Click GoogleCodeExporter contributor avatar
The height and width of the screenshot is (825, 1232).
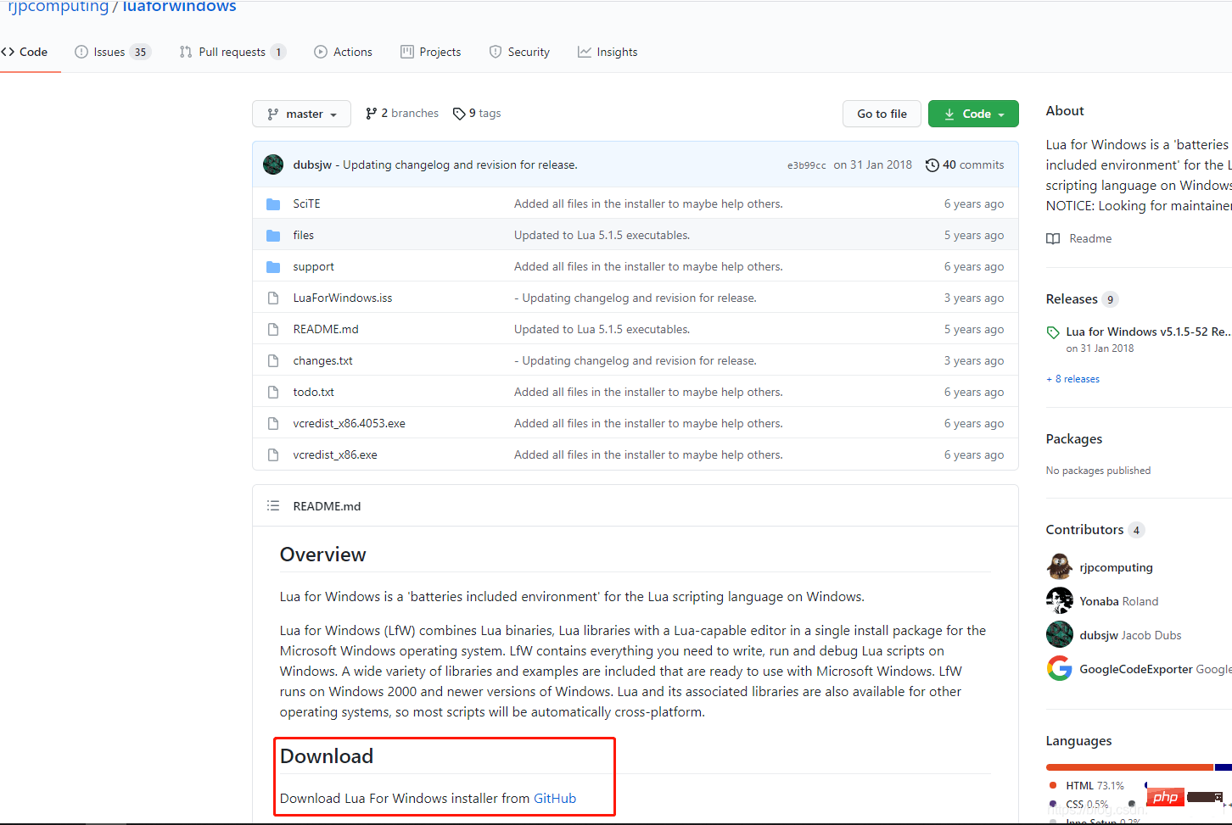[1059, 669]
